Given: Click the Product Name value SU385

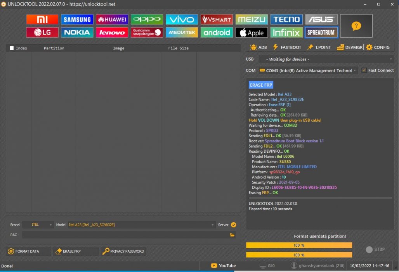Looking at the screenshot, I should click(285, 162).
